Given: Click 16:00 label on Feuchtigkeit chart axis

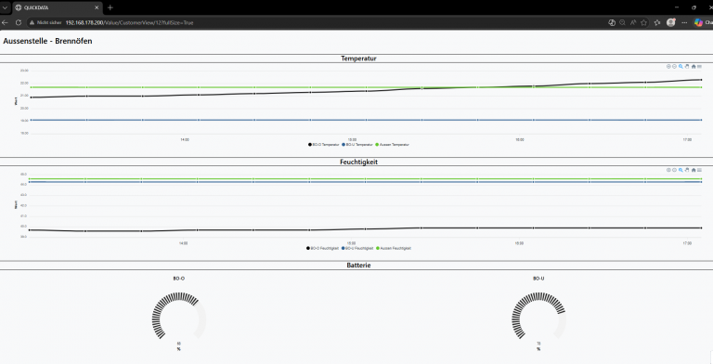Looking at the screenshot, I should (519, 243).
